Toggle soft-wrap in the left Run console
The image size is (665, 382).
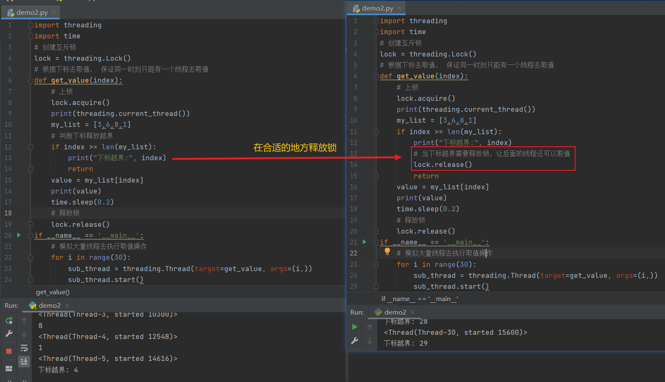(x=24, y=348)
